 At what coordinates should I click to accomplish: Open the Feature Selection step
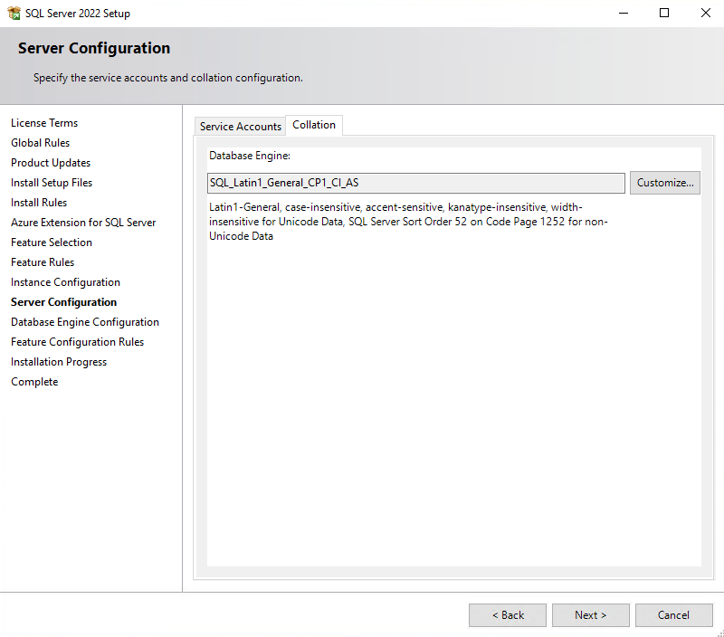pyautogui.click(x=52, y=242)
